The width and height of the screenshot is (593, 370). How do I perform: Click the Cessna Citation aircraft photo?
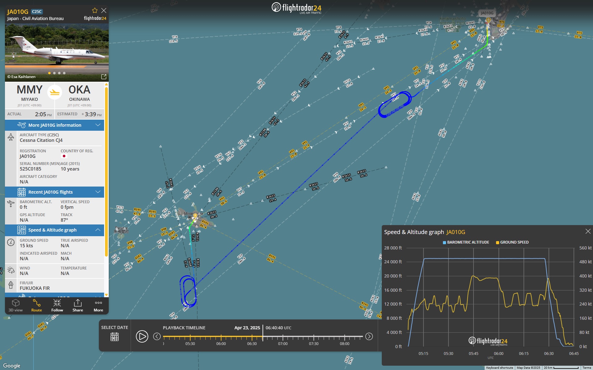click(57, 52)
